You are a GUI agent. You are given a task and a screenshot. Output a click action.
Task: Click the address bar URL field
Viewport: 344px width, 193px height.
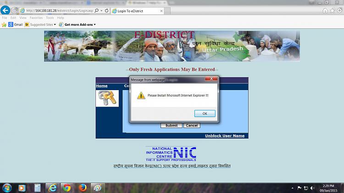point(59,11)
